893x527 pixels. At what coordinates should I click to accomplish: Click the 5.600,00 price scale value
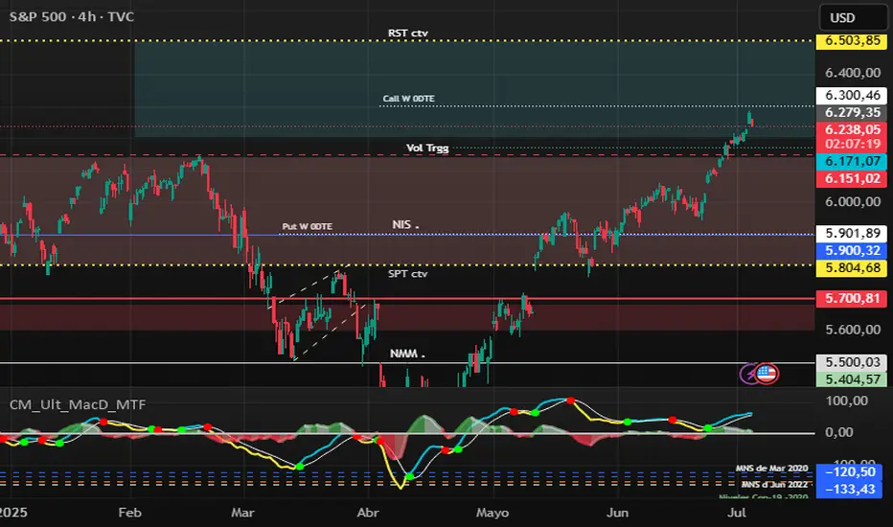(x=853, y=330)
